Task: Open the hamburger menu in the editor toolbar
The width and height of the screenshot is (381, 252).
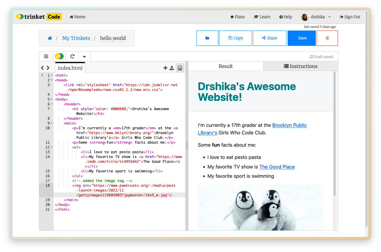Action: click(x=46, y=56)
